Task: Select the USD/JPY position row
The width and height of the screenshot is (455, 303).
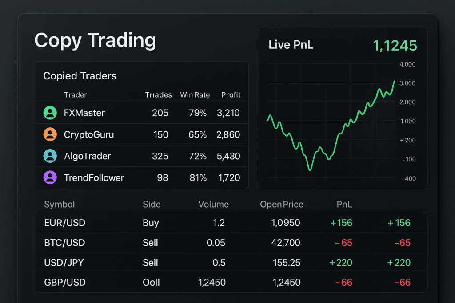Action: tap(64, 263)
